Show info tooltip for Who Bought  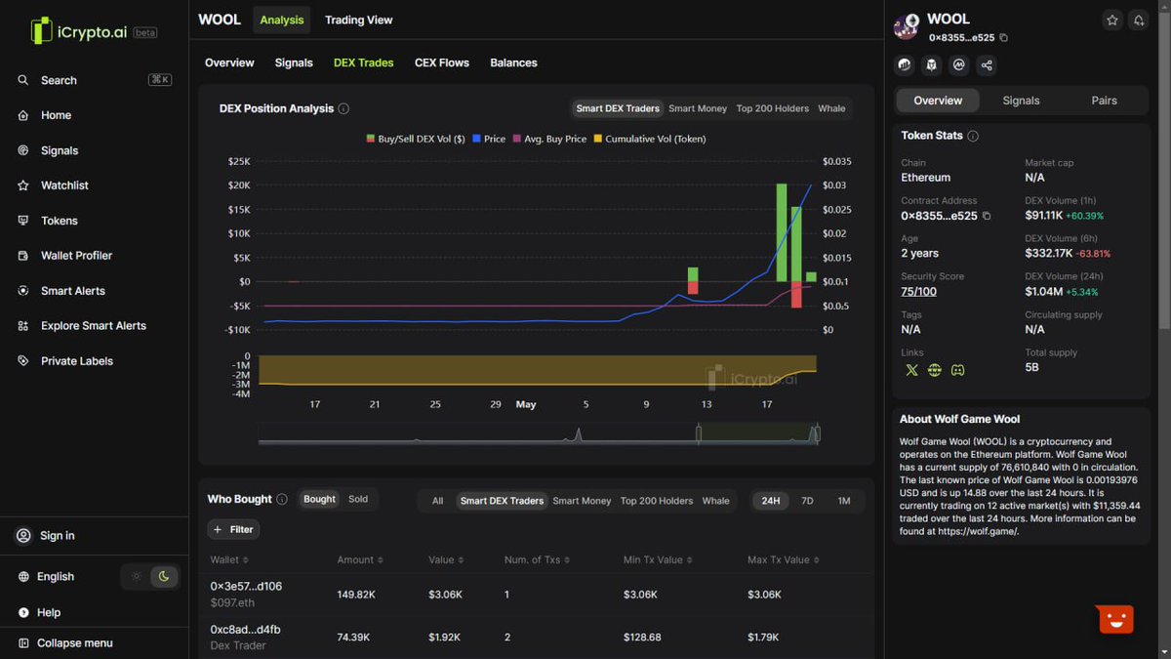pyautogui.click(x=282, y=499)
